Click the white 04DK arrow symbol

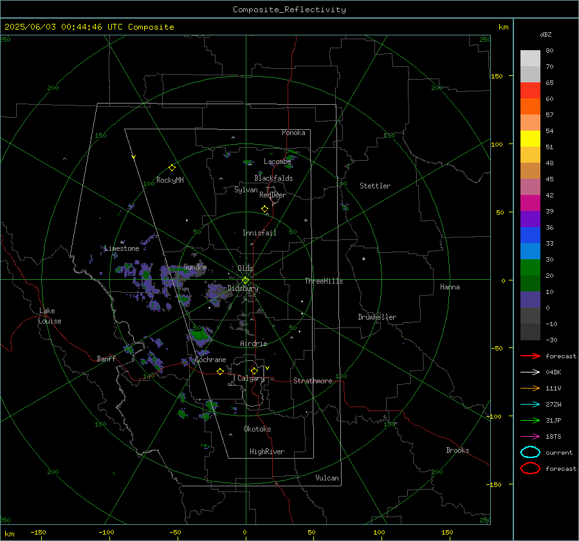point(530,372)
